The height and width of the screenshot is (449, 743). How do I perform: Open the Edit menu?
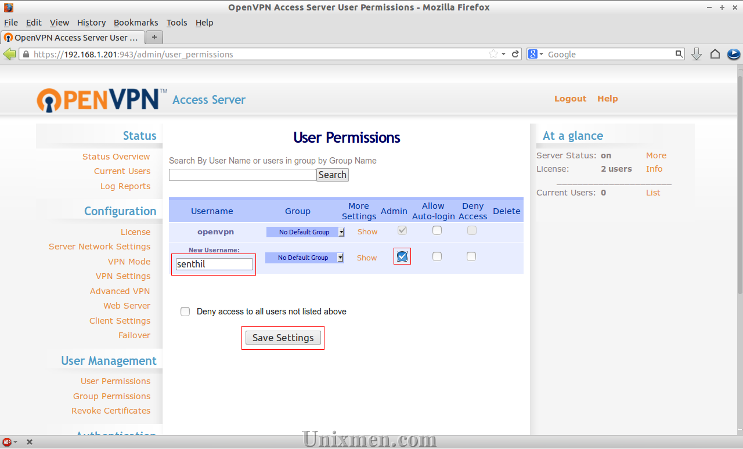pos(34,23)
